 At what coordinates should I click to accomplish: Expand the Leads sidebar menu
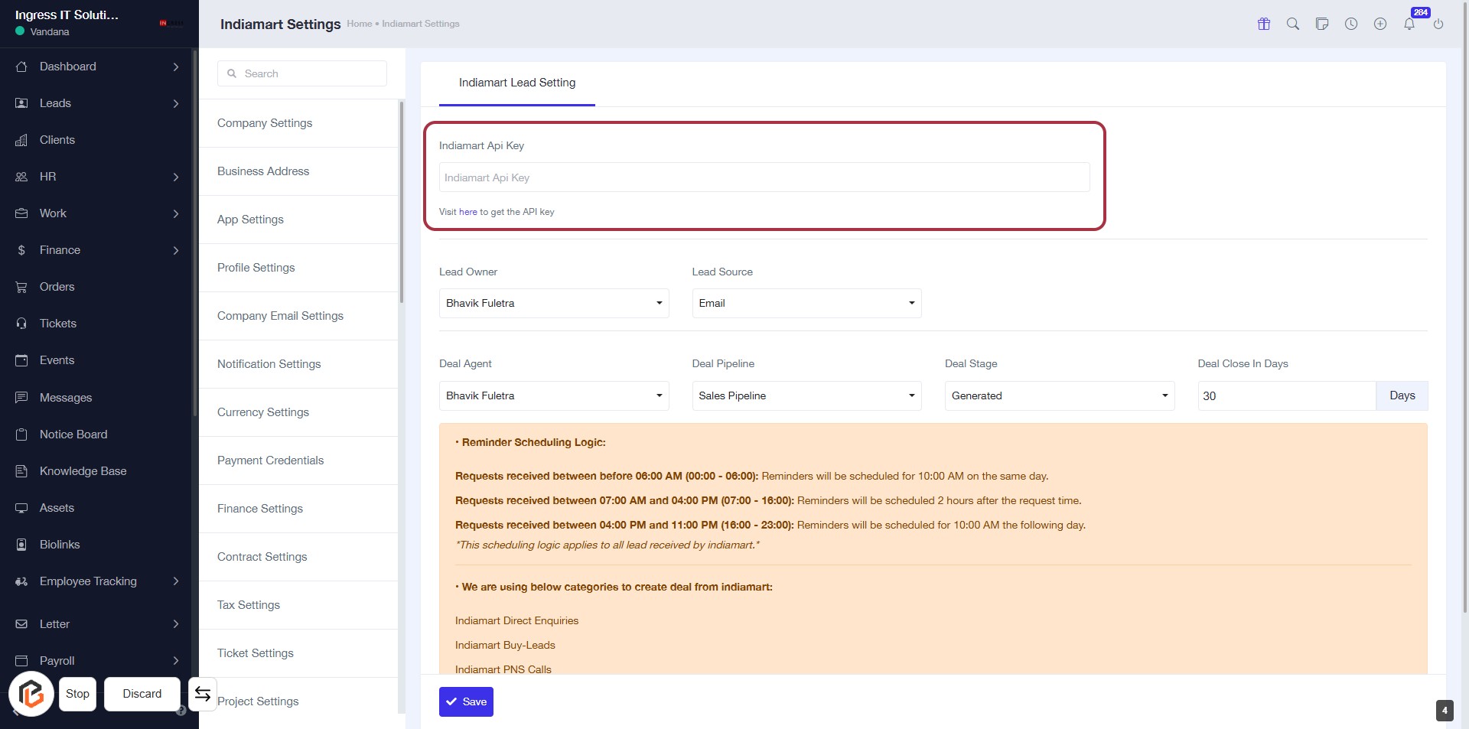[x=96, y=103]
